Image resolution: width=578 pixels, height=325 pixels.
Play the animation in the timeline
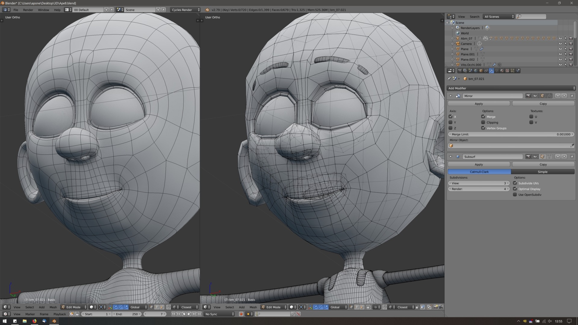tap(189, 314)
